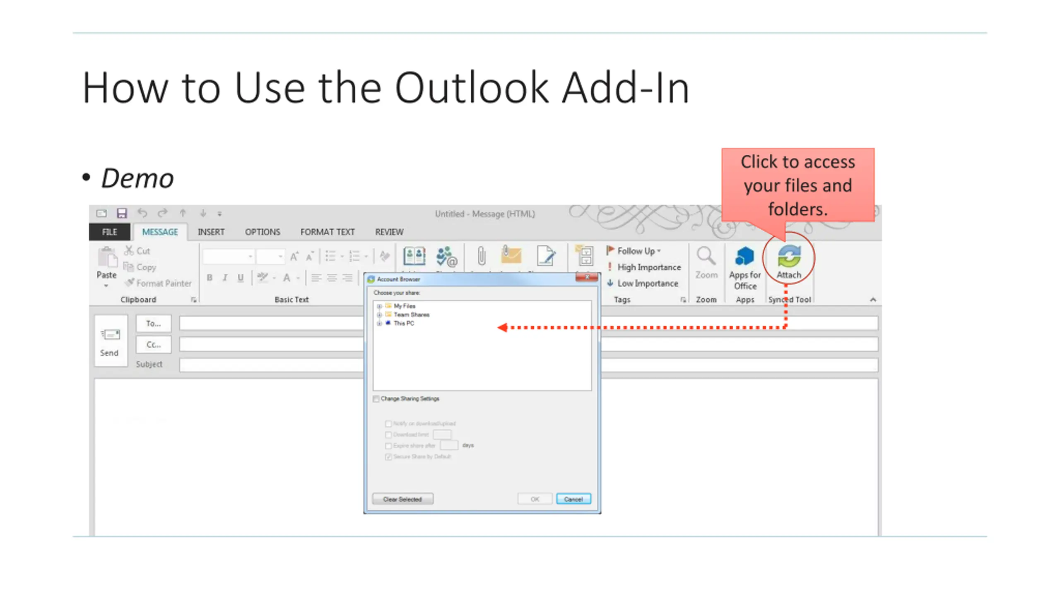Open the Paste options arrow
Viewport: 1060px width, 596px height.
[106, 286]
